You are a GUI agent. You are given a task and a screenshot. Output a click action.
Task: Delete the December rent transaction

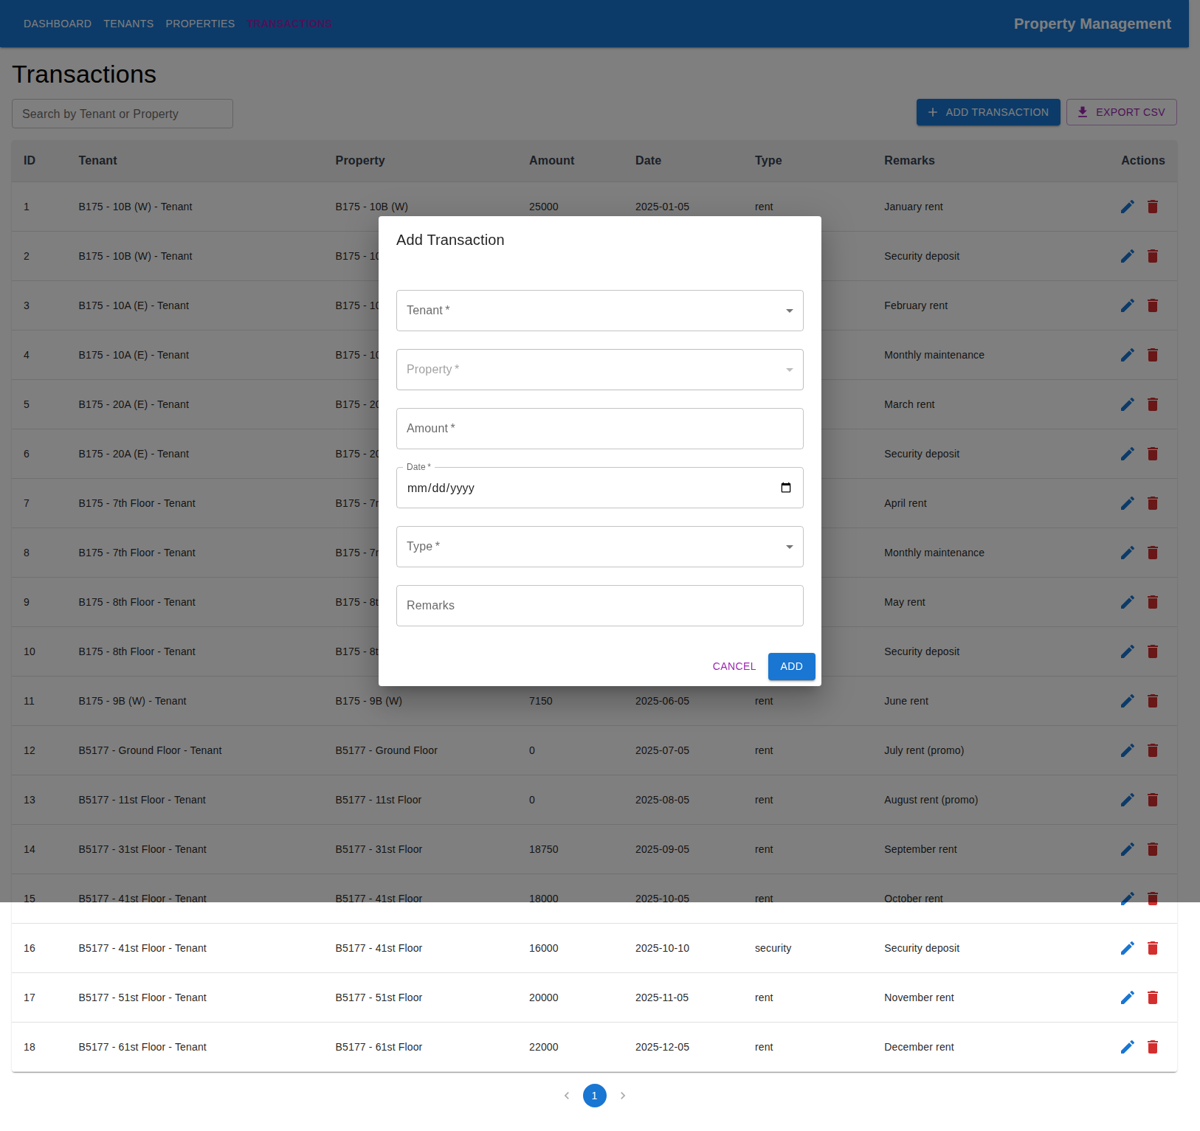1153,1046
